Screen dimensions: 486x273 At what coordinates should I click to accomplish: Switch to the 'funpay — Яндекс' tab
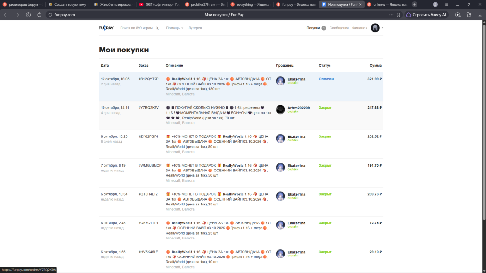point(295,5)
